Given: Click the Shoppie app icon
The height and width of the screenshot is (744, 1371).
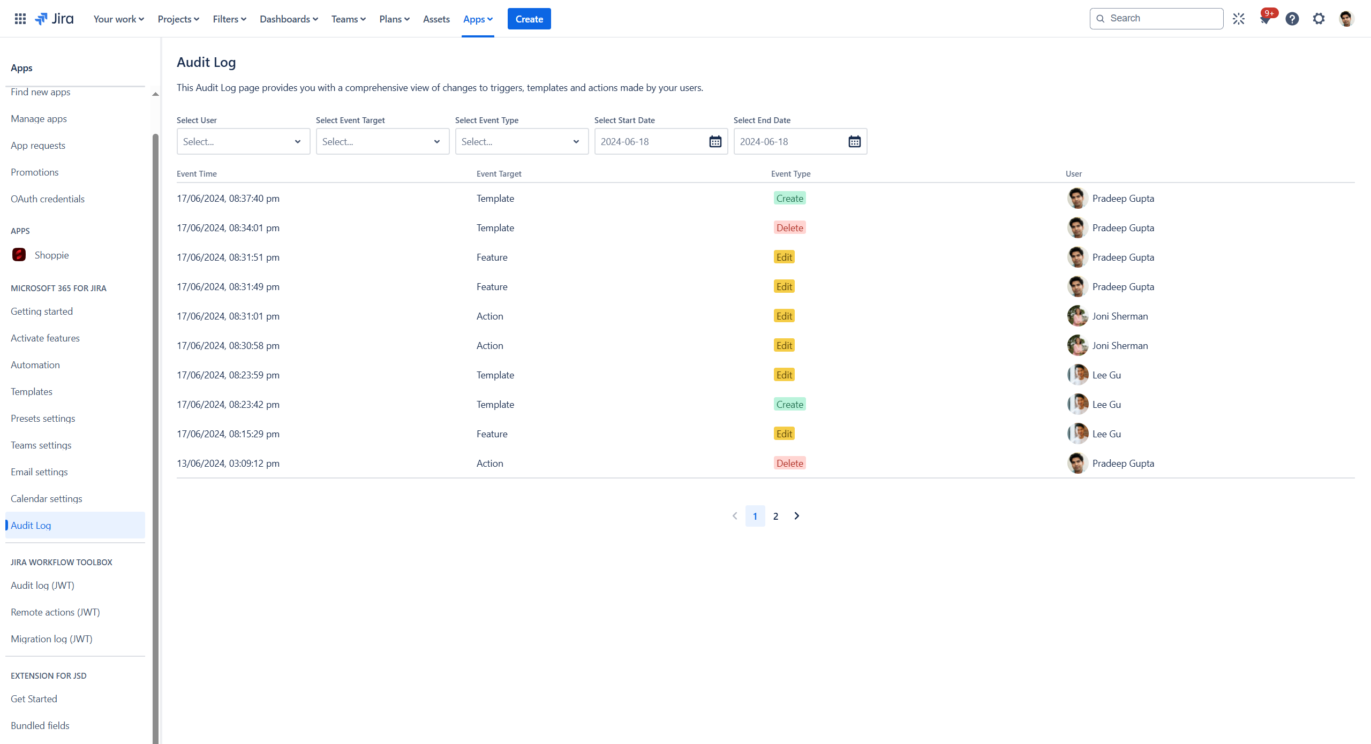Looking at the screenshot, I should pos(19,255).
